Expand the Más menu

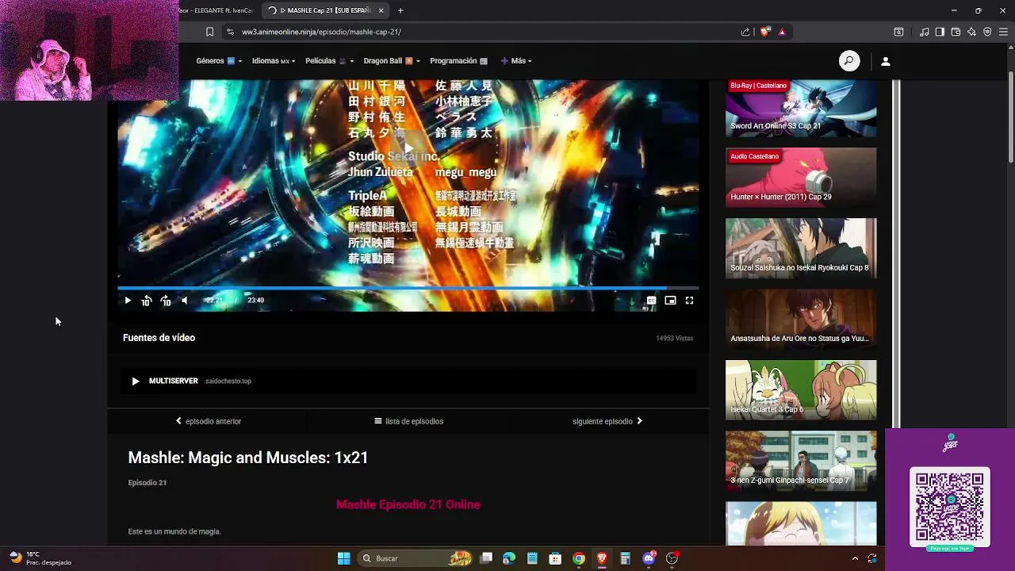click(x=515, y=61)
